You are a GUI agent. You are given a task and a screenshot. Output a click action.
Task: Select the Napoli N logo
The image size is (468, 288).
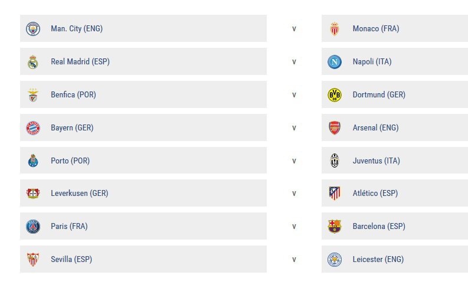(335, 62)
